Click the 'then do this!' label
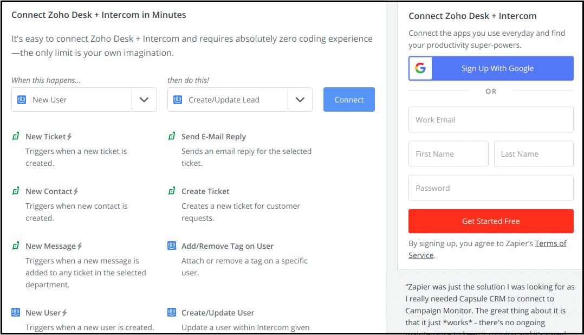 tap(188, 80)
